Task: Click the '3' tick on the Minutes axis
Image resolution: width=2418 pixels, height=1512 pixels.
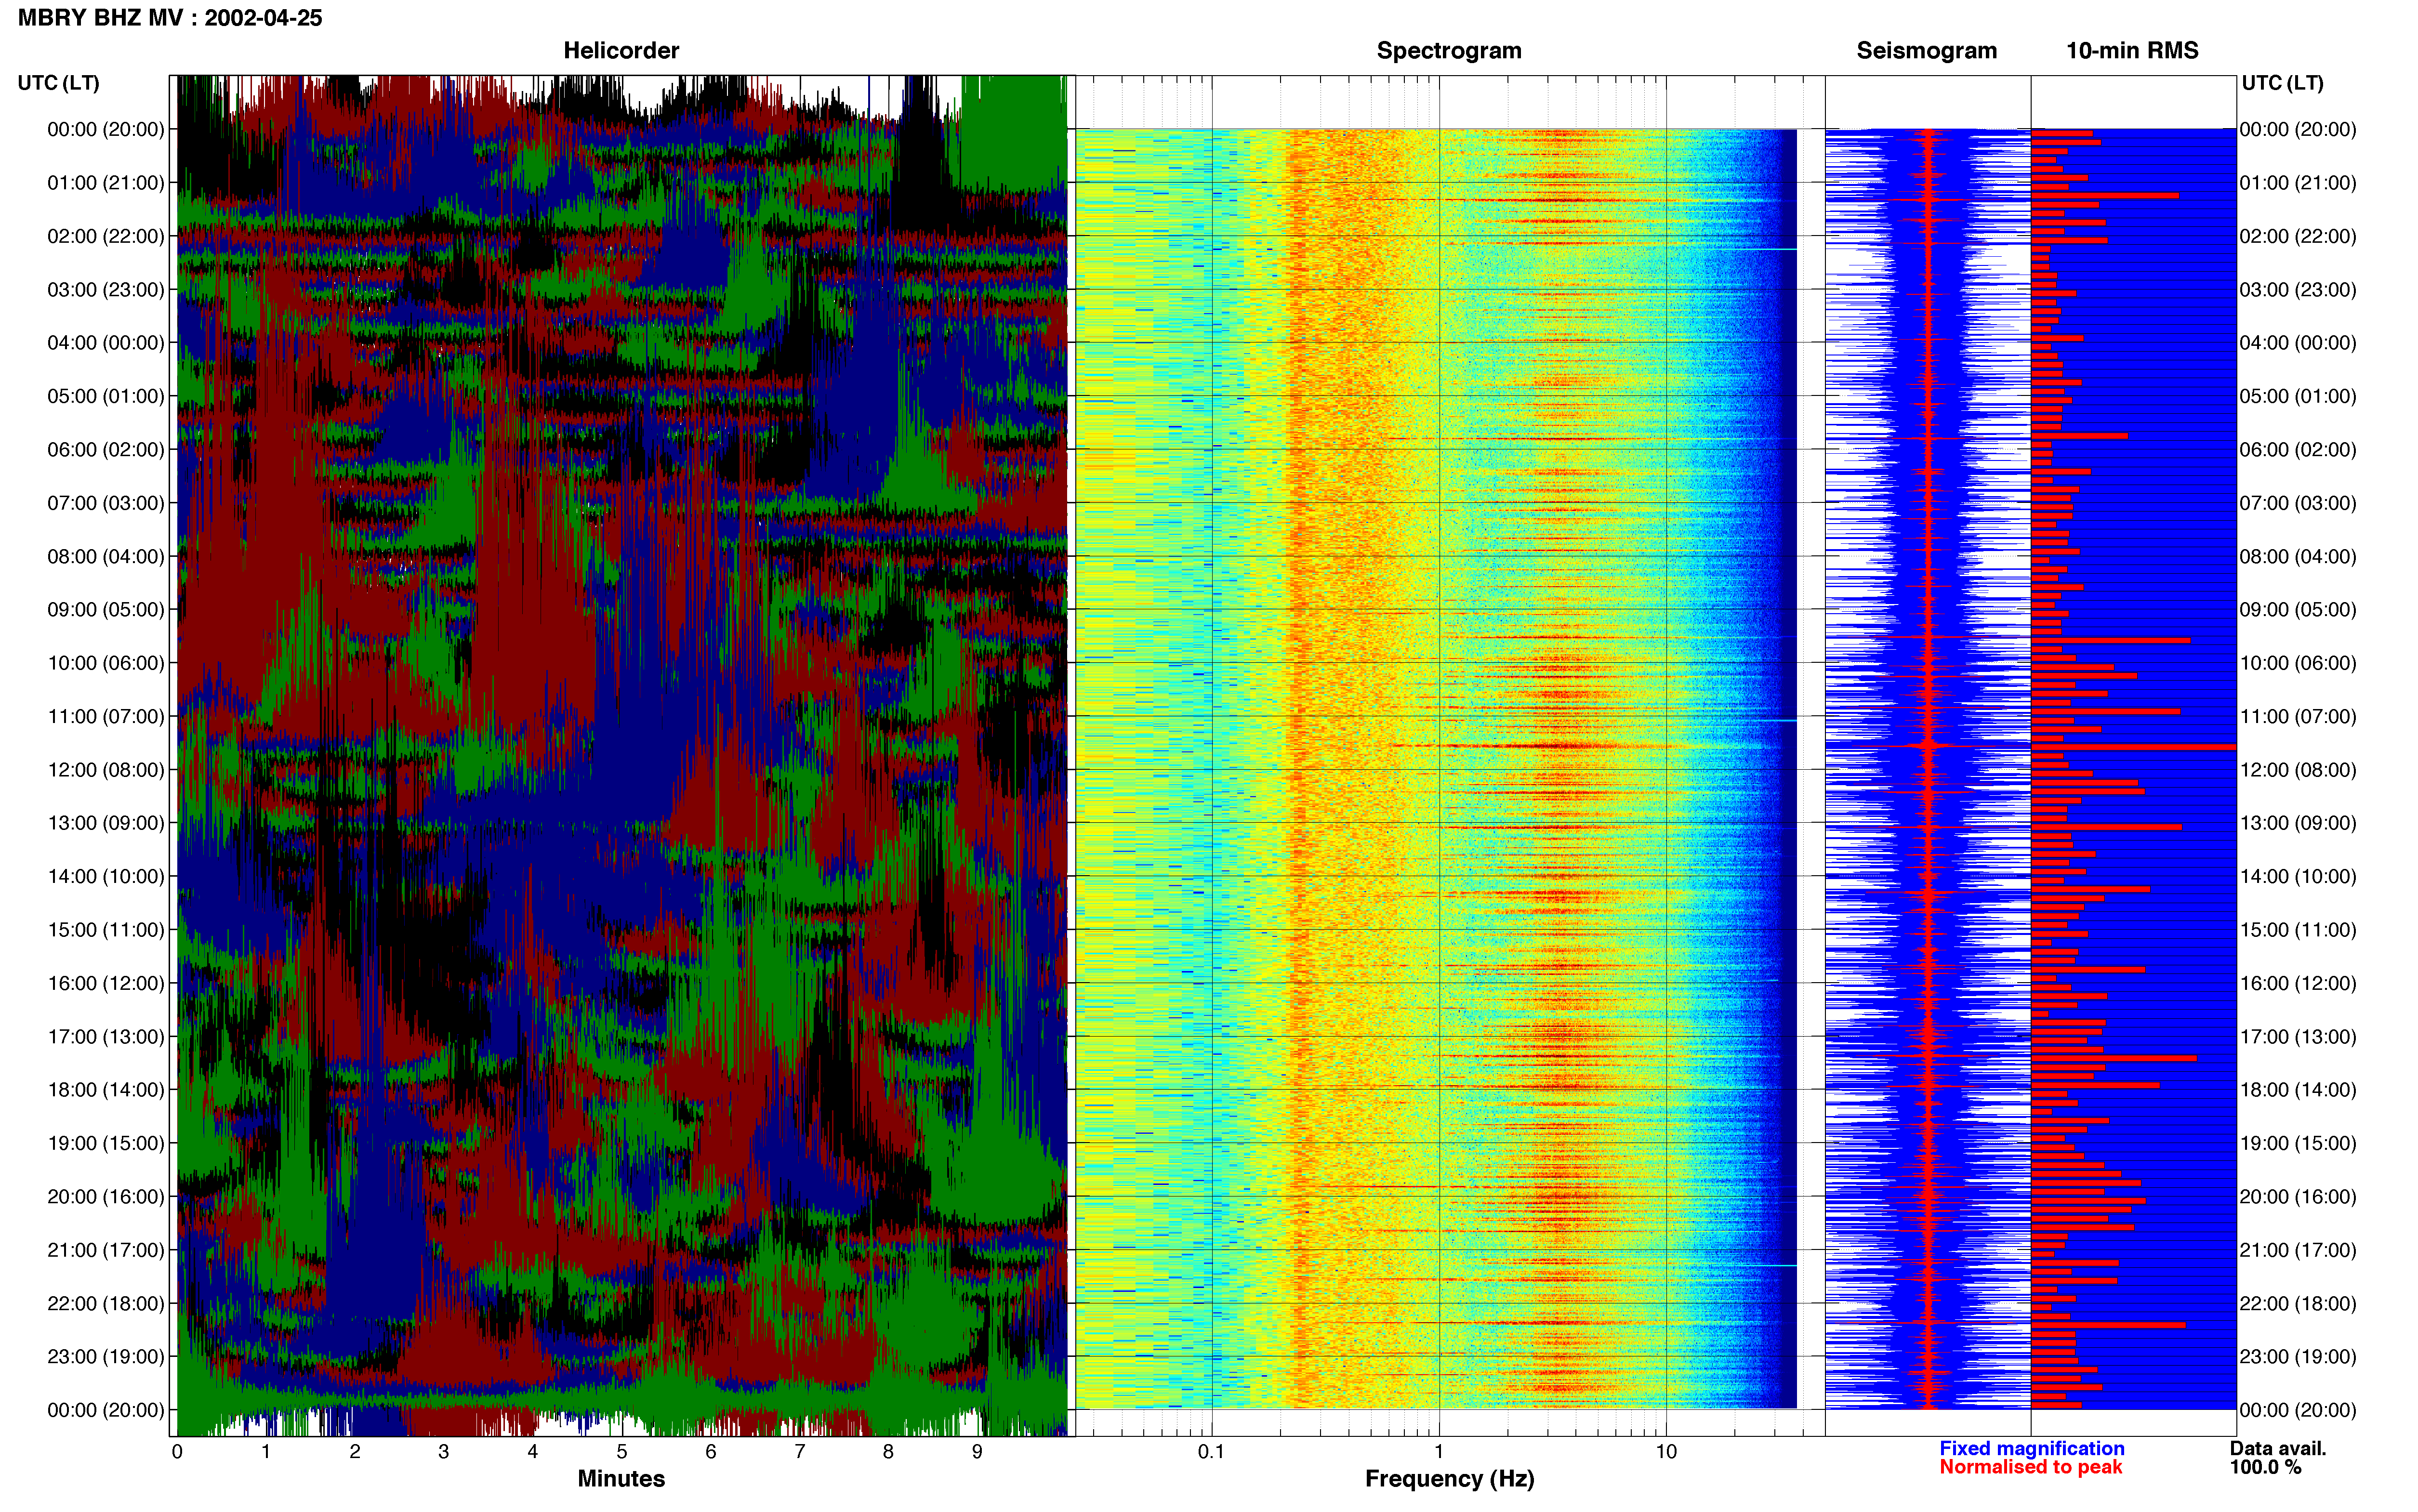Action: (444, 1452)
